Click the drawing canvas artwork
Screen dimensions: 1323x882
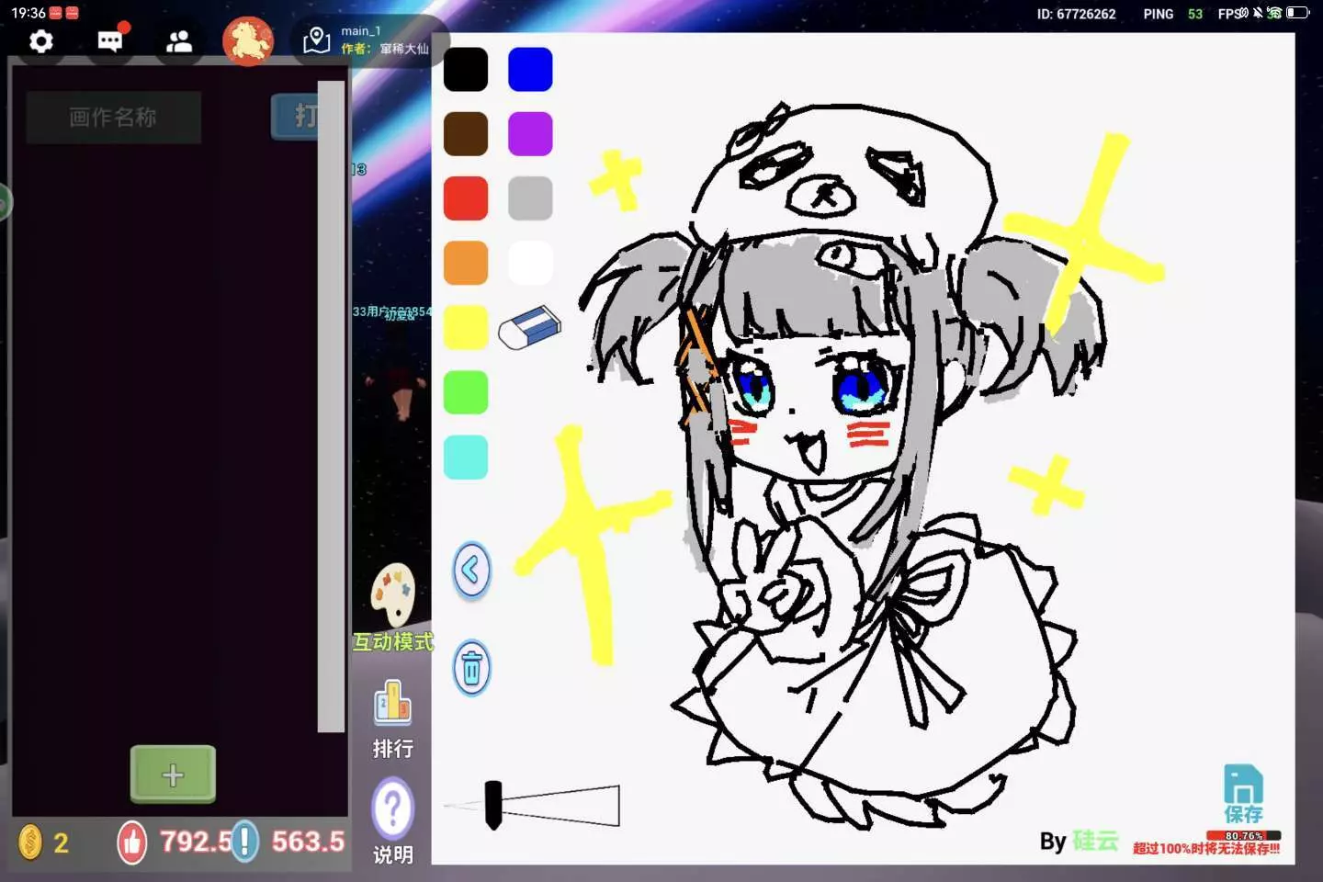[864, 450]
